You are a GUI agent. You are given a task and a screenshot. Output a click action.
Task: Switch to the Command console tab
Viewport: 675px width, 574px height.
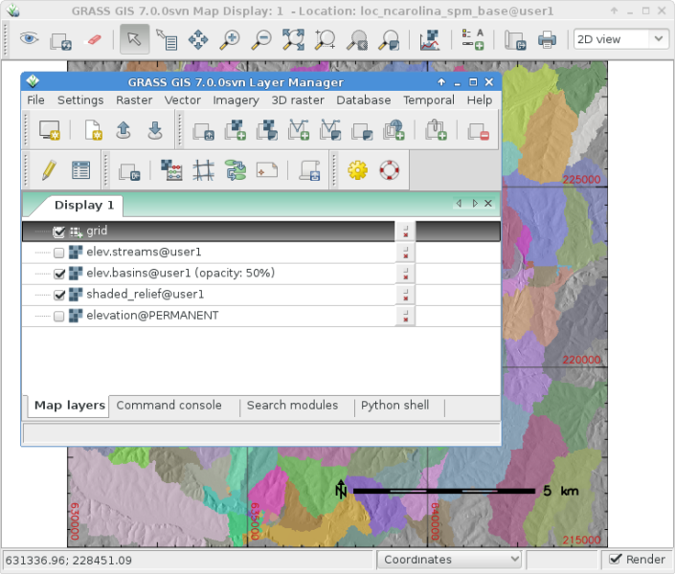click(169, 406)
